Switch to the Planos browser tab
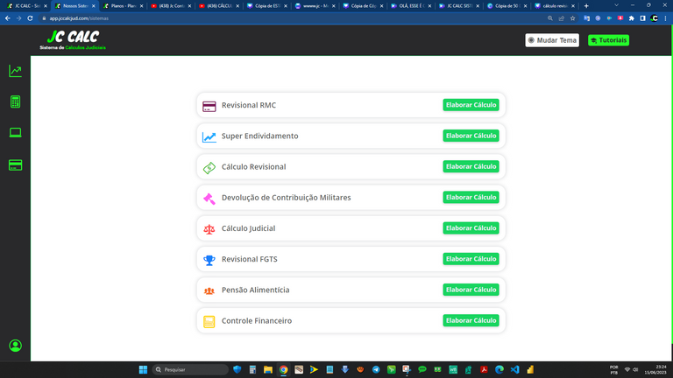This screenshot has height=378, width=673. coord(122,6)
